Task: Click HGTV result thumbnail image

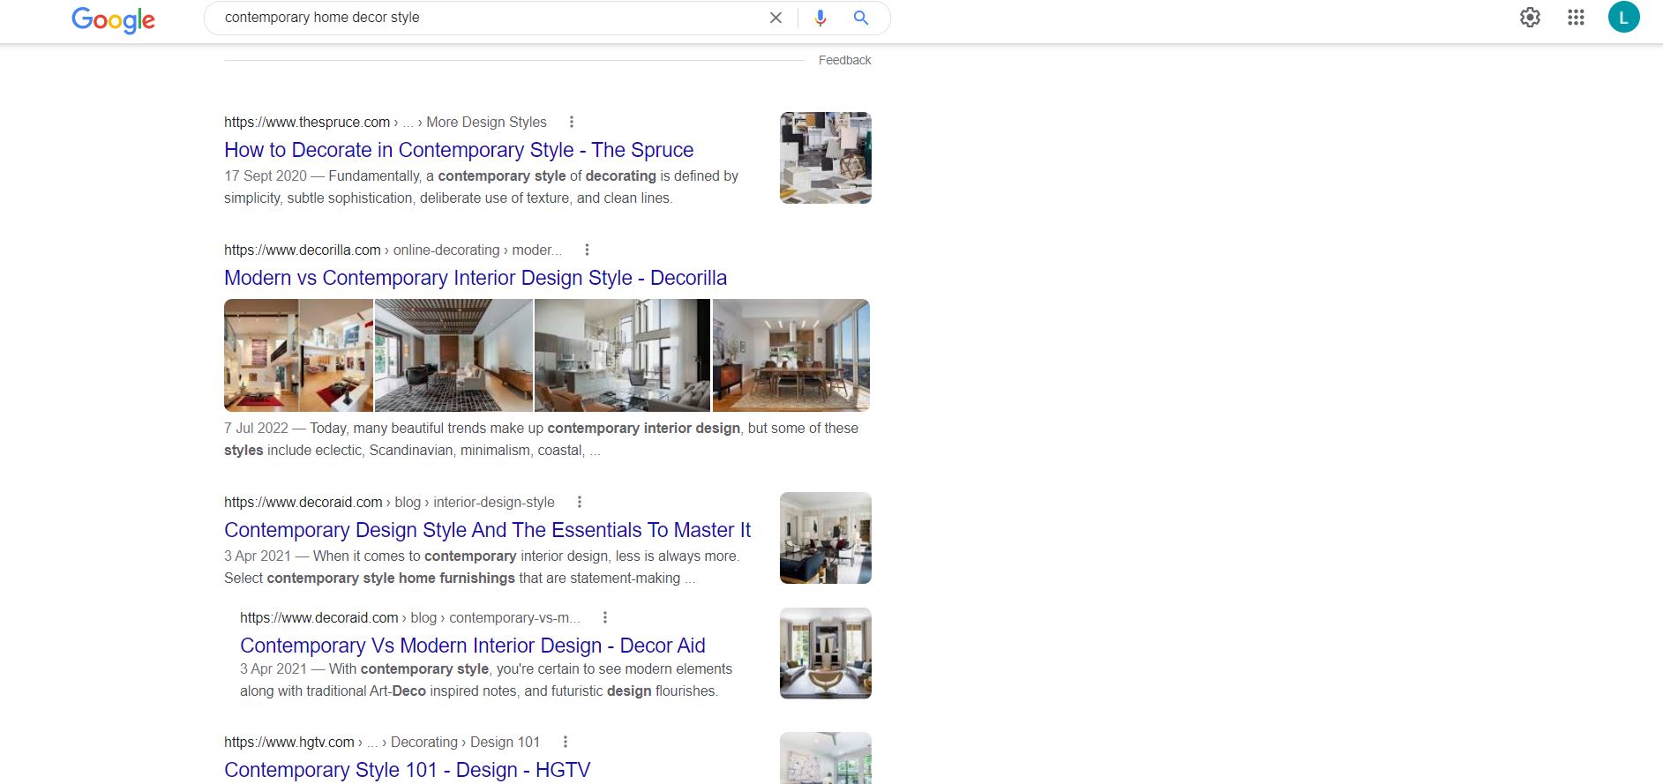Action: tap(826, 758)
